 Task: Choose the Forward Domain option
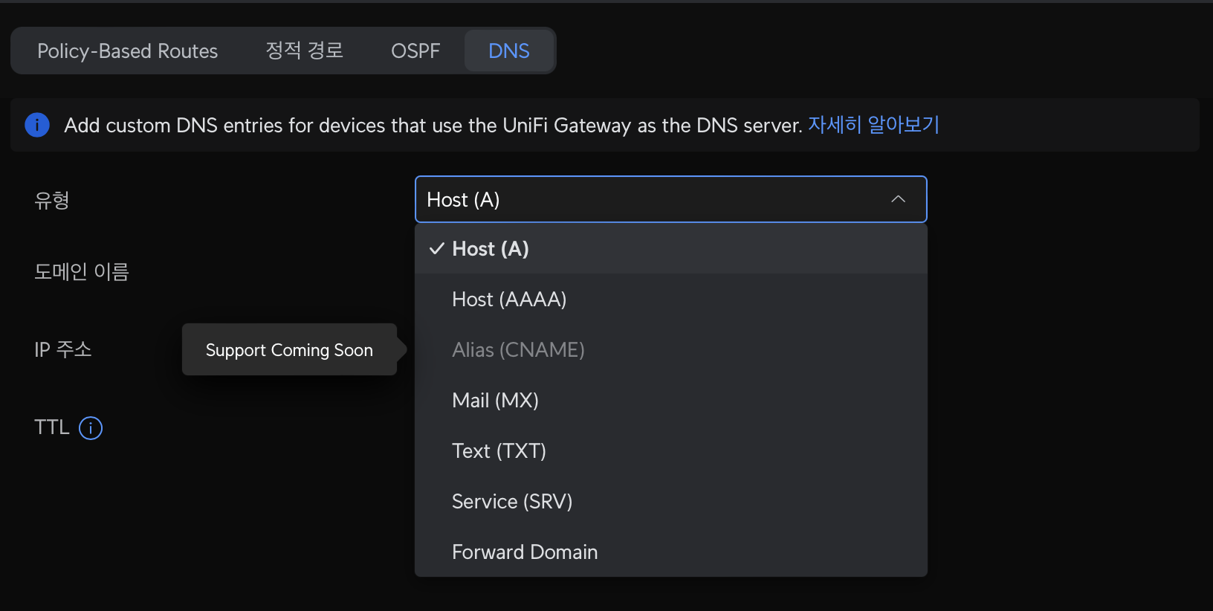pyautogui.click(x=525, y=552)
